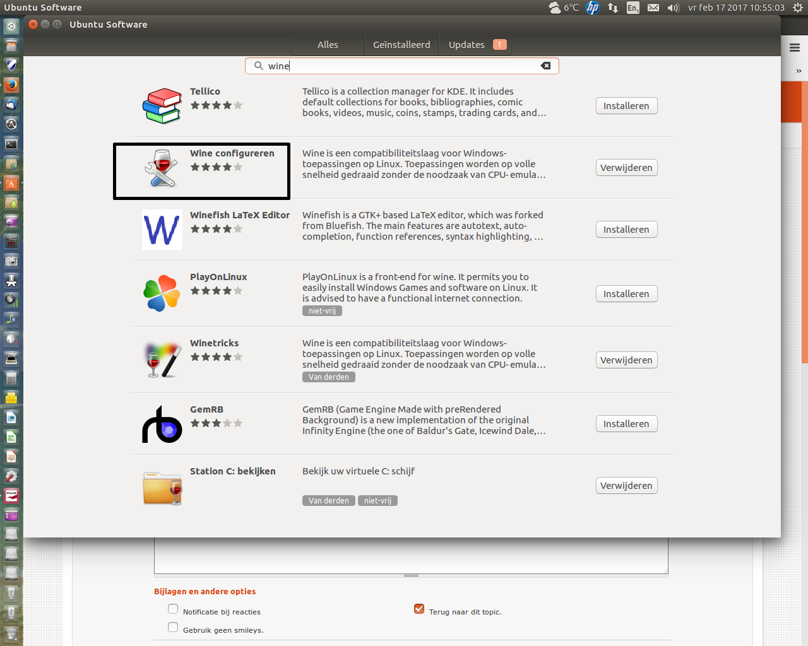Open Firefox from the launcher
The height and width of the screenshot is (646, 808).
tap(11, 85)
